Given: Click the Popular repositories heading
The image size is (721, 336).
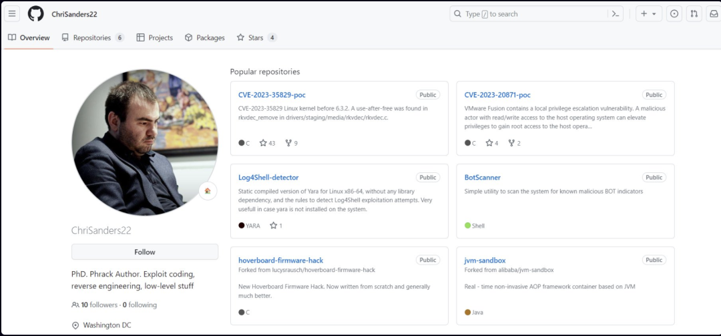Looking at the screenshot, I should (x=265, y=71).
